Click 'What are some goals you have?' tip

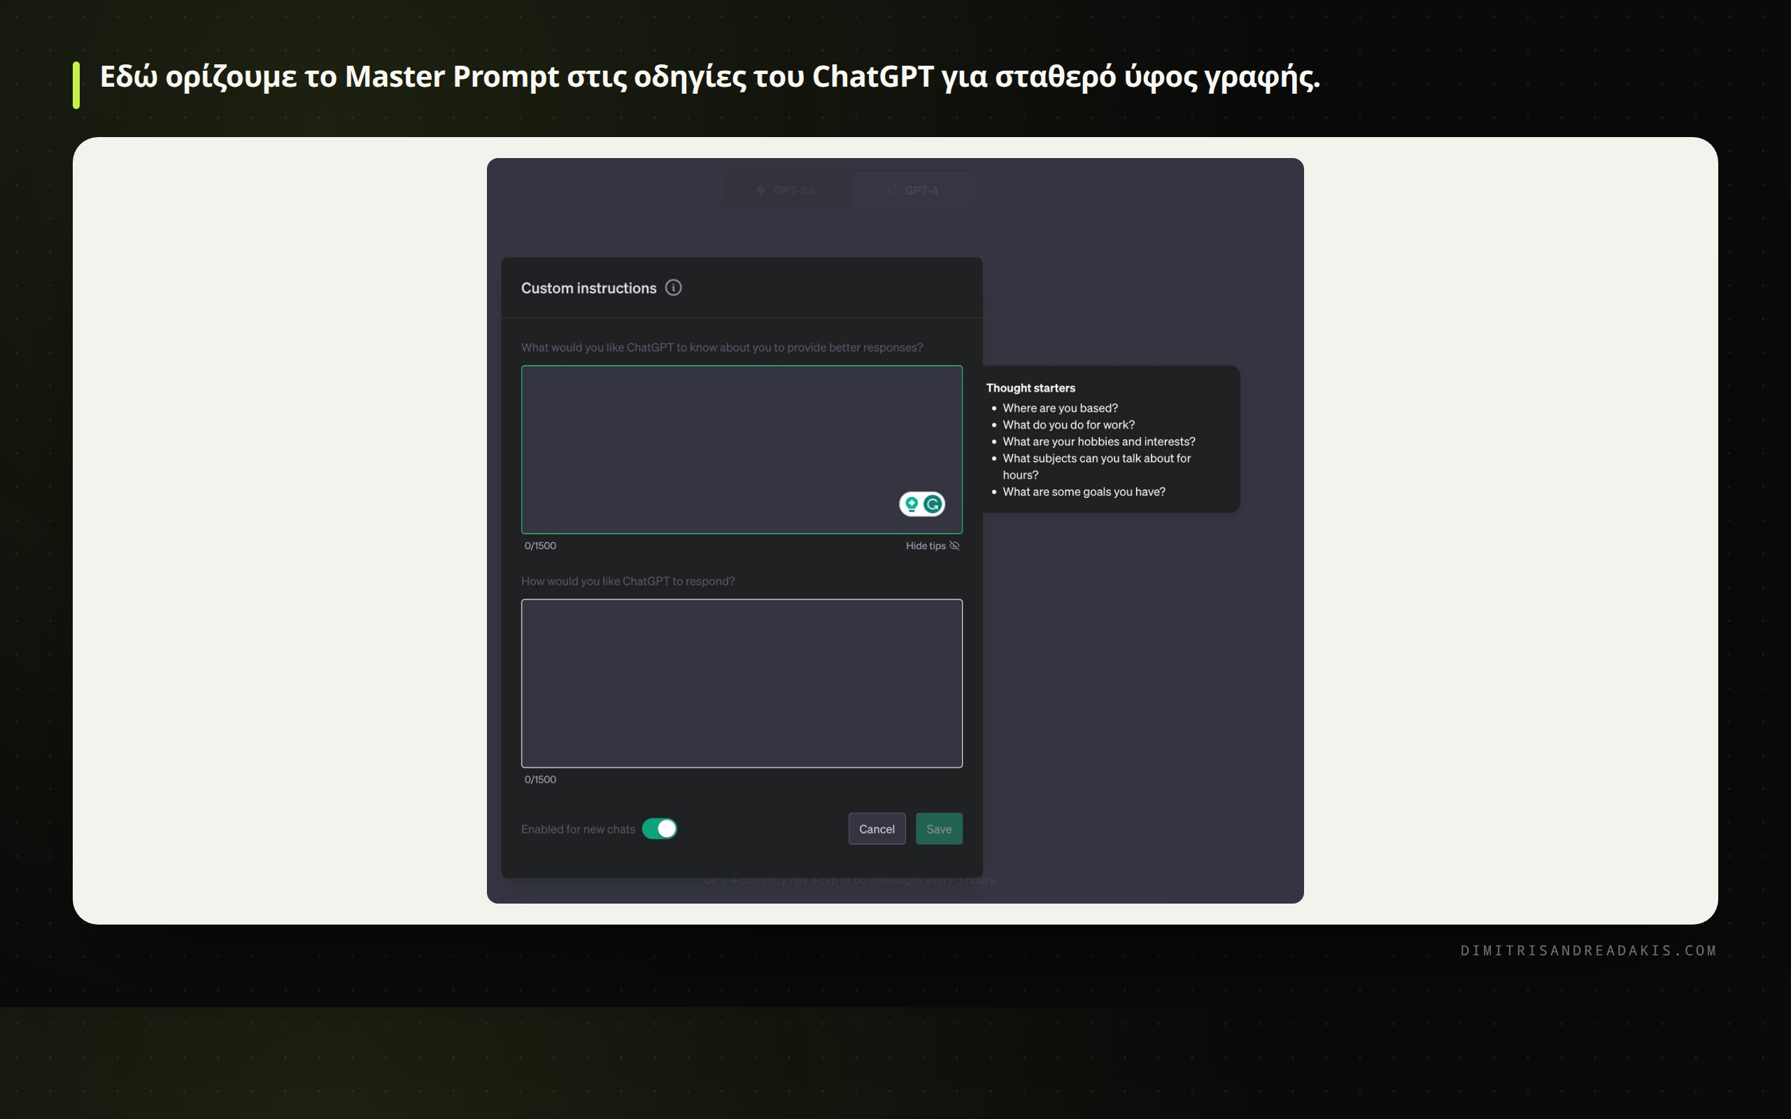(1084, 492)
